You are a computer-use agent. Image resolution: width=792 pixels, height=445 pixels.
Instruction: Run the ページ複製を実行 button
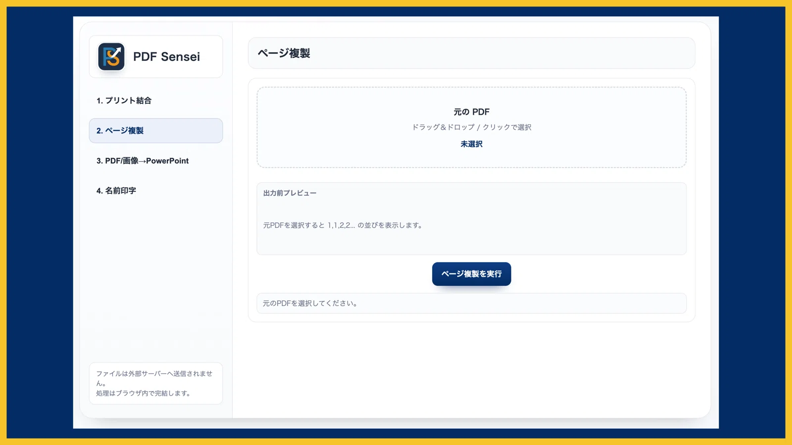471,274
